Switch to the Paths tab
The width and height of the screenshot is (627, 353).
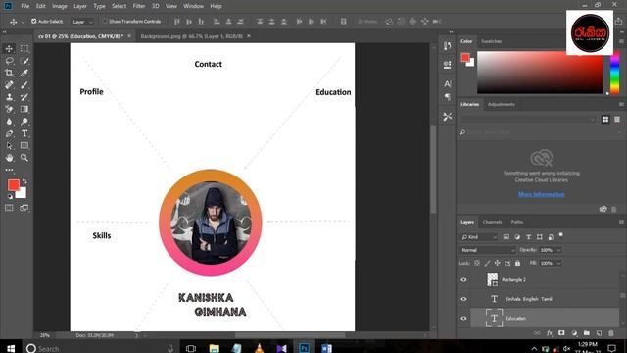point(516,222)
